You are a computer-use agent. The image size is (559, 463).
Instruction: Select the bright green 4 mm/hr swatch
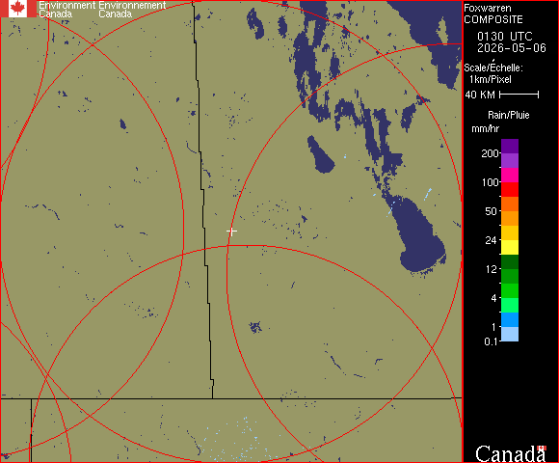(x=510, y=290)
